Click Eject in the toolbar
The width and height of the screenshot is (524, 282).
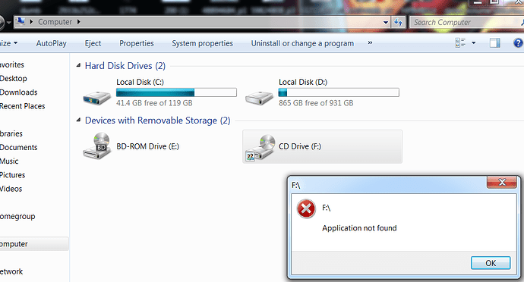click(93, 43)
